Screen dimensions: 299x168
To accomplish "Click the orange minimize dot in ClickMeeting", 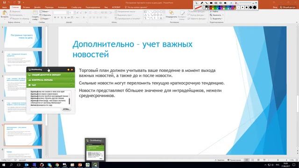I will (x=68, y=70).
